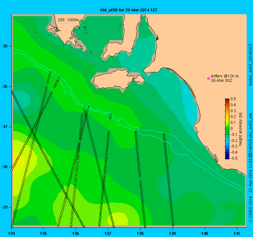Click the colorbar label '0.5'
Screen dimensions: 253x237
233,99
